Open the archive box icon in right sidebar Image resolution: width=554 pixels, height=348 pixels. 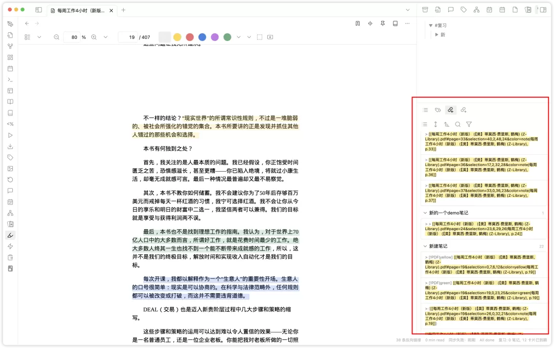point(425,10)
